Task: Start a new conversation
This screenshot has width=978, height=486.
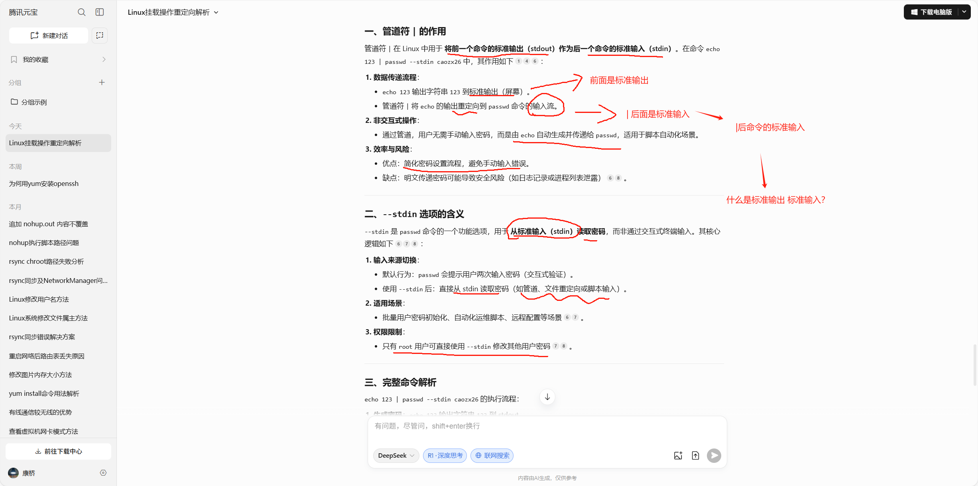Action: pos(49,36)
